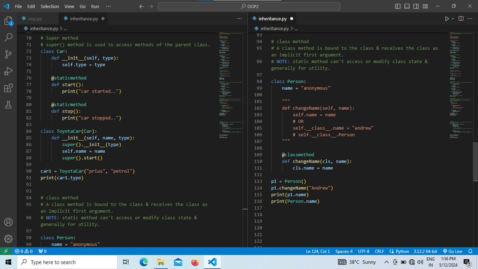The image size is (478, 269).
Task: Open errors and warnings in status bar
Action: [x=24, y=251]
